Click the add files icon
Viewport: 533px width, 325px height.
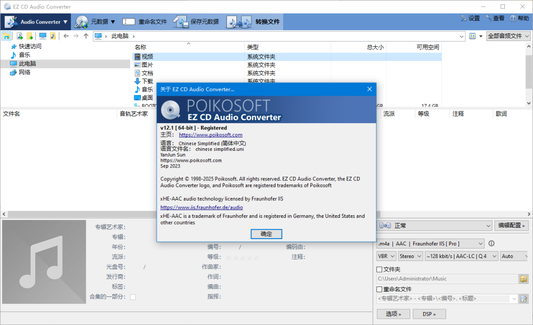[x=20, y=36]
